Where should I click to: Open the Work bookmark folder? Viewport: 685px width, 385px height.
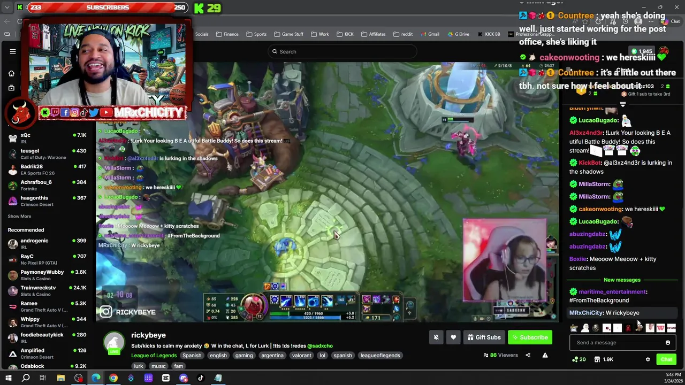click(x=319, y=34)
